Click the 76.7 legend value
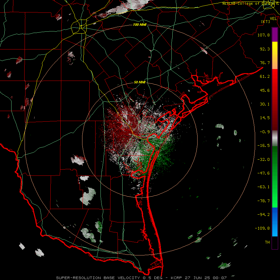The width and height of the screenshot is (280, 280). tap(265, 63)
